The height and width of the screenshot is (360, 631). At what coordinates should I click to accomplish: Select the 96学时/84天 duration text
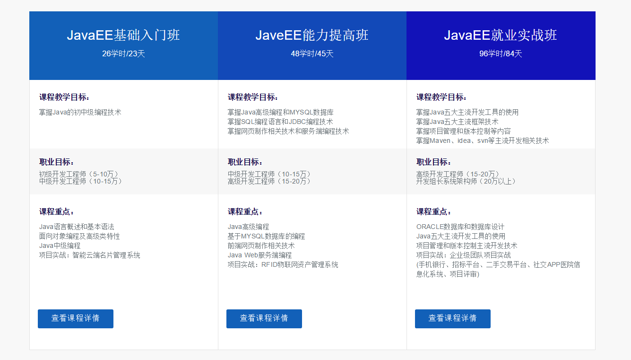click(501, 53)
